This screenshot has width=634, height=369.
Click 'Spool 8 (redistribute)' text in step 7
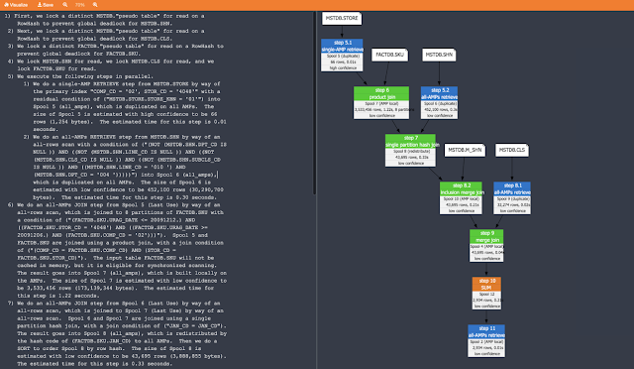[411, 151]
